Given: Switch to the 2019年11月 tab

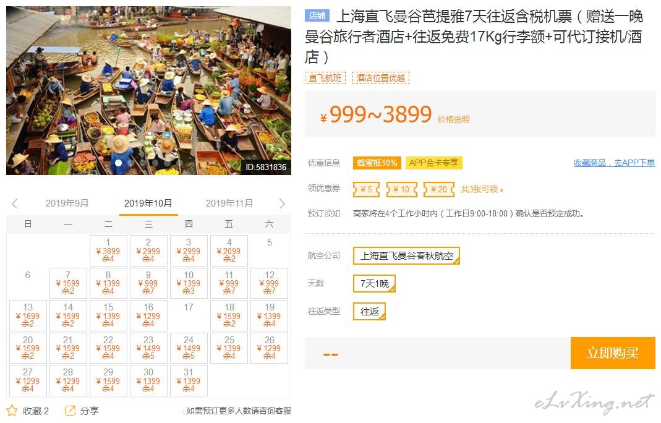Looking at the screenshot, I should pos(229,203).
